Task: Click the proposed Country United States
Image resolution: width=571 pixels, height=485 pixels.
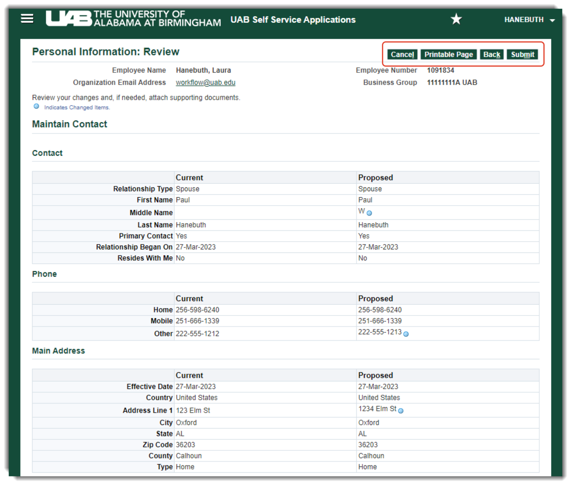Action: click(379, 398)
